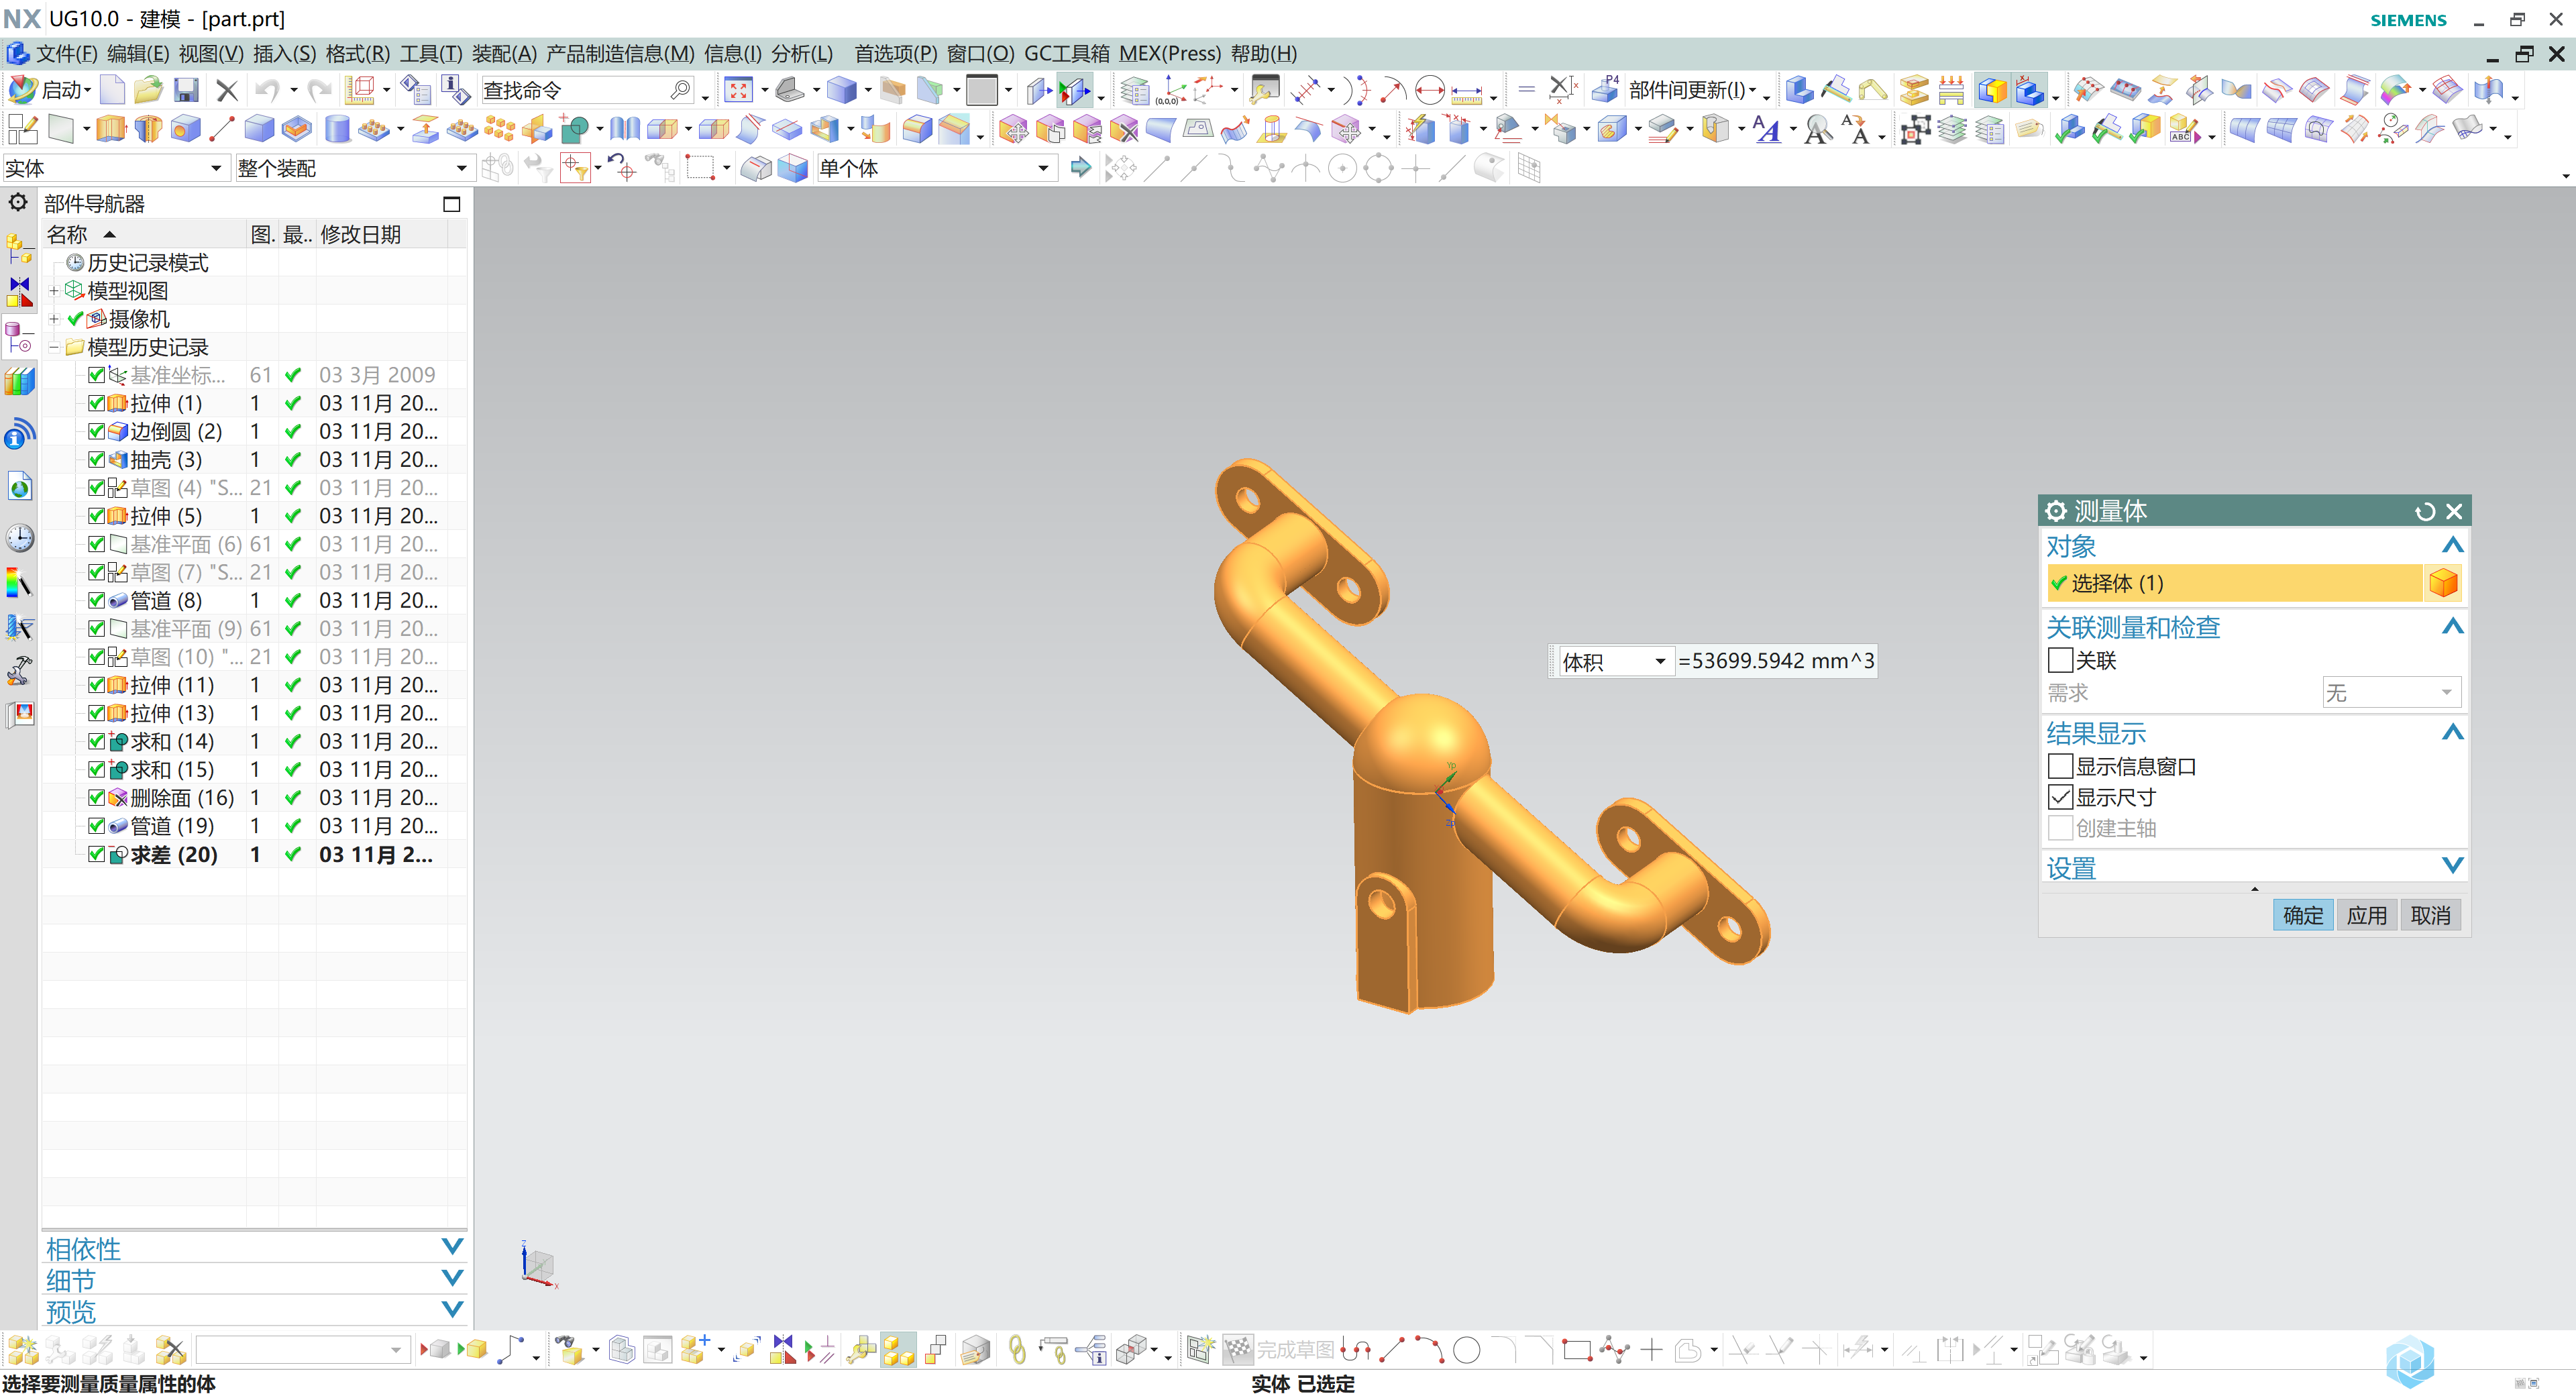The image size is (2576, 1398).
Task: Click the New file icon
Action: [113, 91]
